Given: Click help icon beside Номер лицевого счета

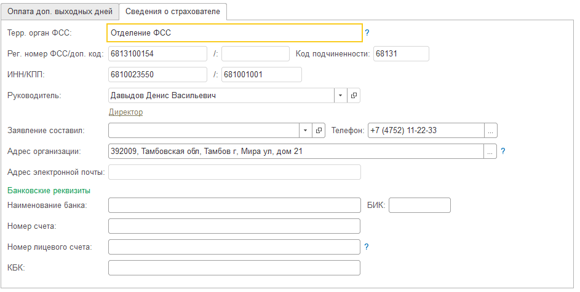Looking at the screenshot, I should click(367, 247).
